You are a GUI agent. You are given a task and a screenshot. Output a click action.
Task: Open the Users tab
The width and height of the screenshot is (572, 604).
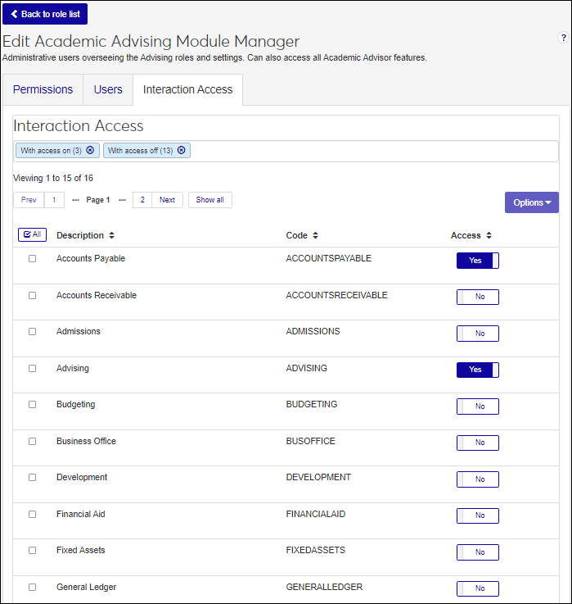[108, 90]
